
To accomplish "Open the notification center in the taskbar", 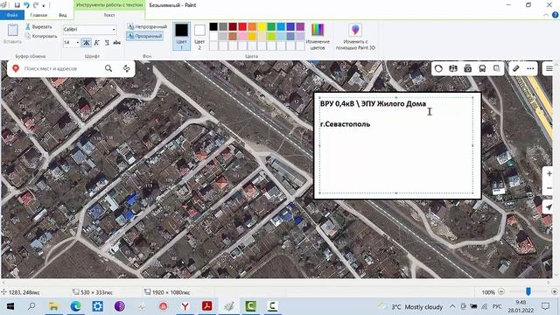I will tap(545, 306).
